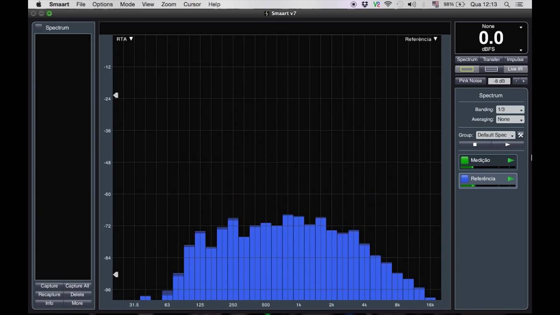The height and width of the screenshot is (315, 560).
Task: Switch to Spectrum mode tab
Action: tap(467, 59)
